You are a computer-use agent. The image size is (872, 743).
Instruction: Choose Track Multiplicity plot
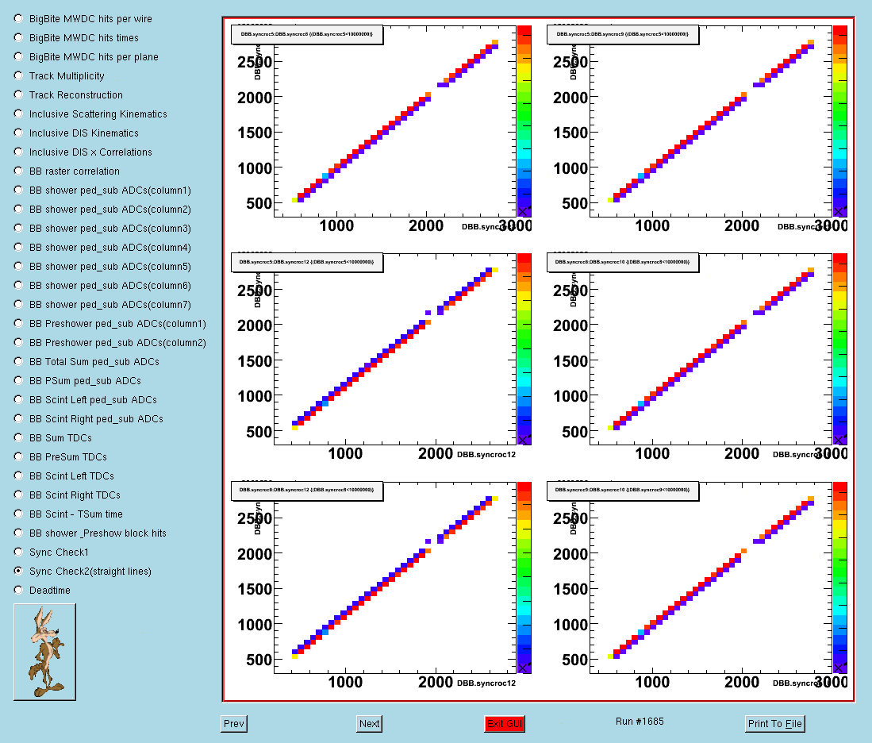[x=59, y=75]
